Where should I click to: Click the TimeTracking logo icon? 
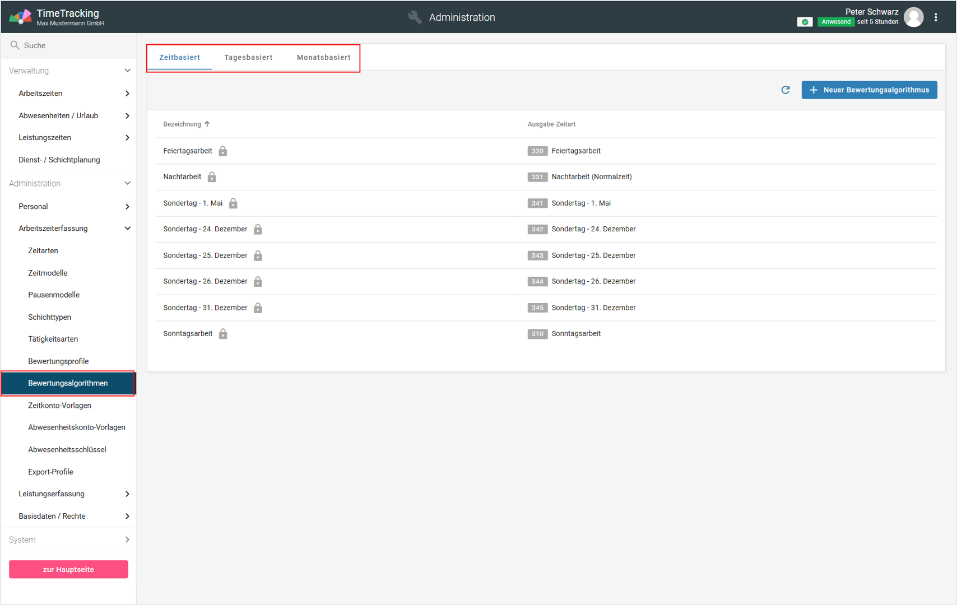pos(20,17)
